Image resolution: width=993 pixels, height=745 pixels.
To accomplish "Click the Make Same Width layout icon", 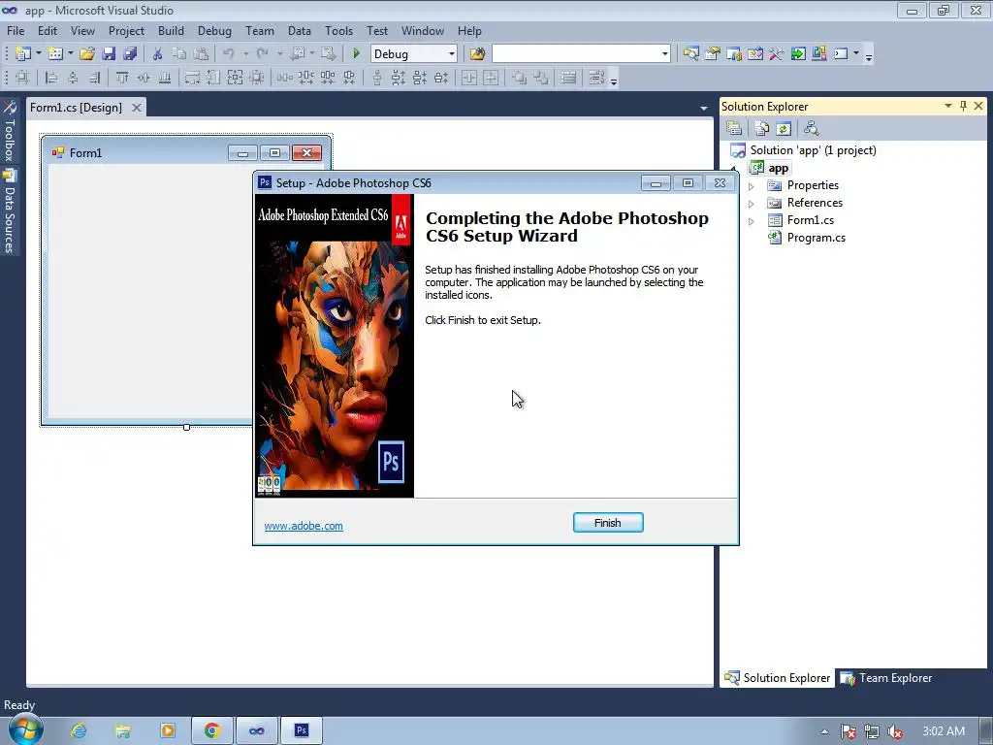I will coord(192,78).
